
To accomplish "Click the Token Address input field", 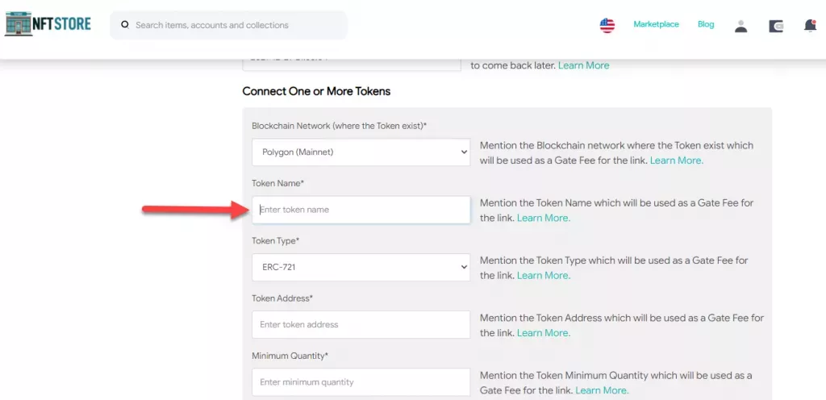I will [x=361, y=325].
